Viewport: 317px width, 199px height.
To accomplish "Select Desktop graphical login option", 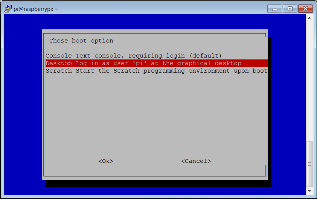I will 157,63.
